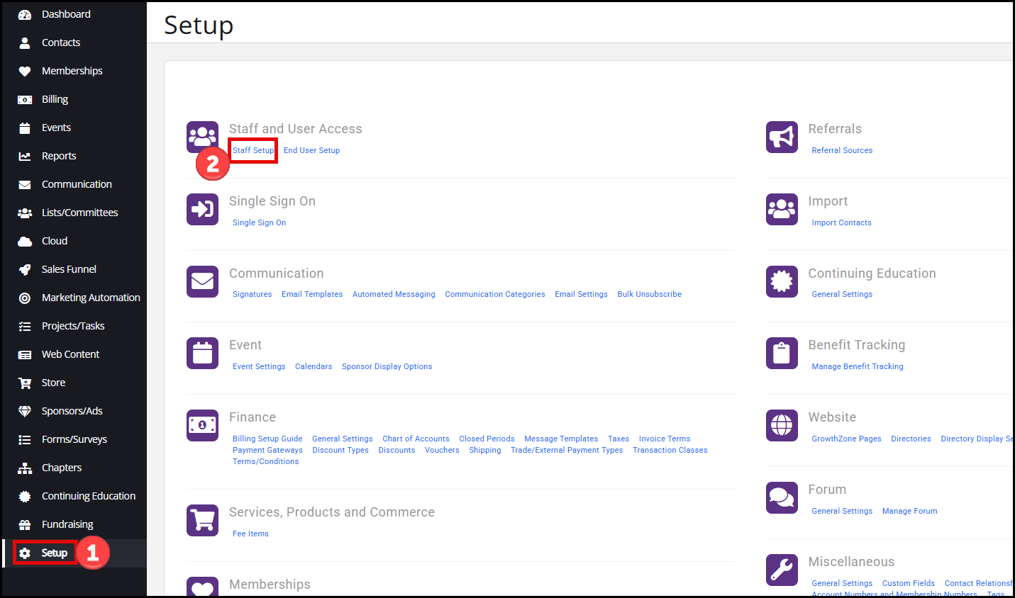Click the Communication envelope section icon
Image resolution: width=1015 pixels, height=598 pixels.
point(202,281)
